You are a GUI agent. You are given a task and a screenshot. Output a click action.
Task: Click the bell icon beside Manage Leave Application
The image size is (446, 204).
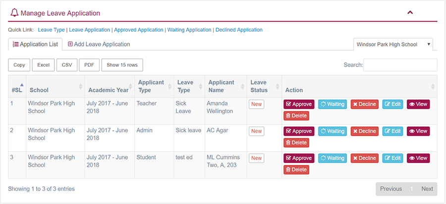coord(14,13)
